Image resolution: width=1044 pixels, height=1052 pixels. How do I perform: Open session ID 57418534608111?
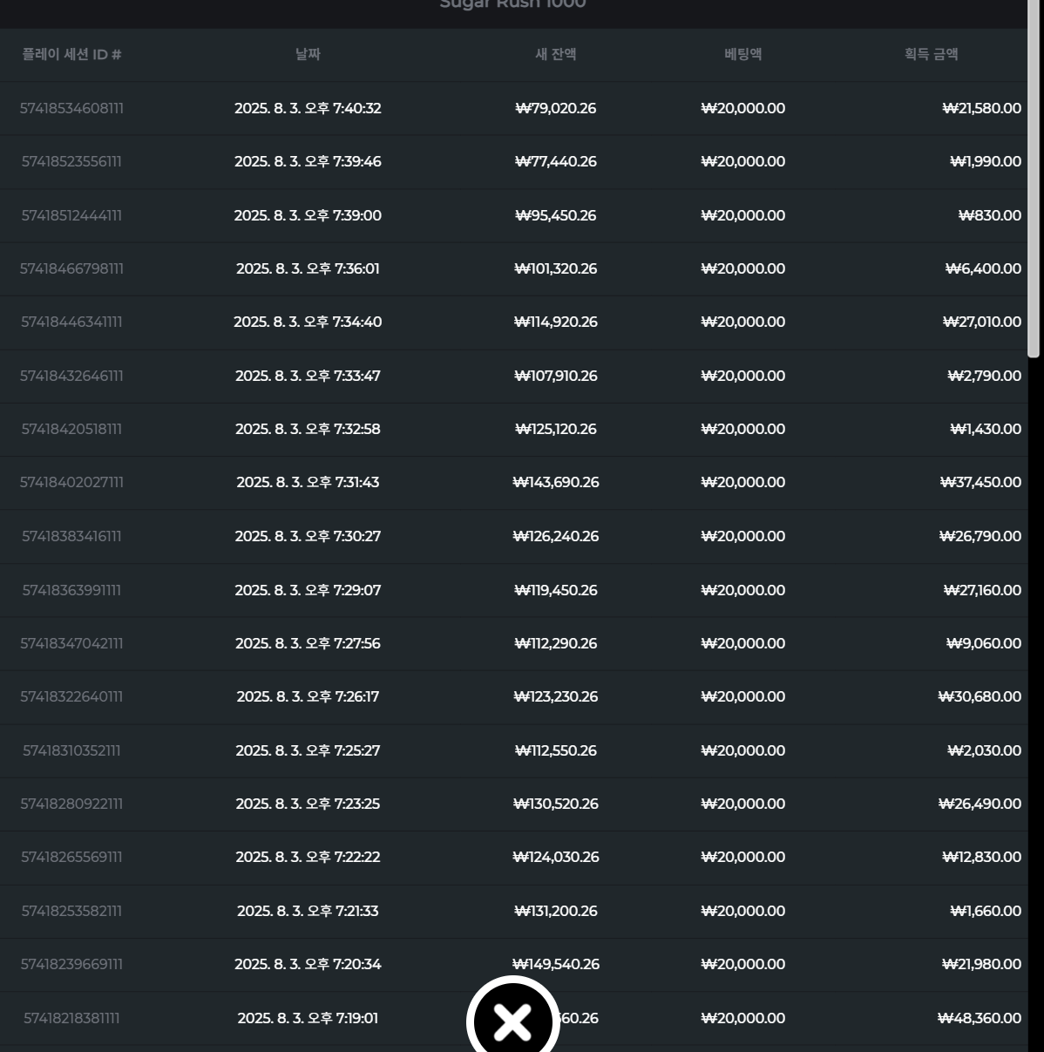click(x=71, y=108)
